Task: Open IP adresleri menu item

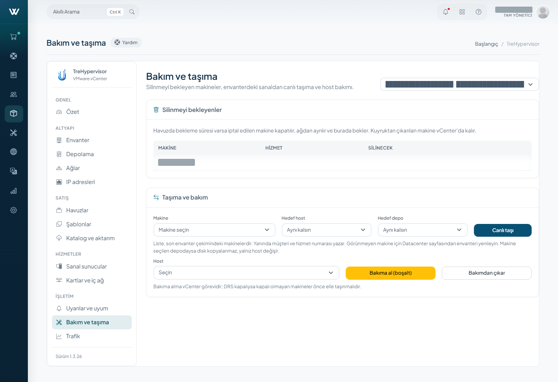Action: (92, 182)
